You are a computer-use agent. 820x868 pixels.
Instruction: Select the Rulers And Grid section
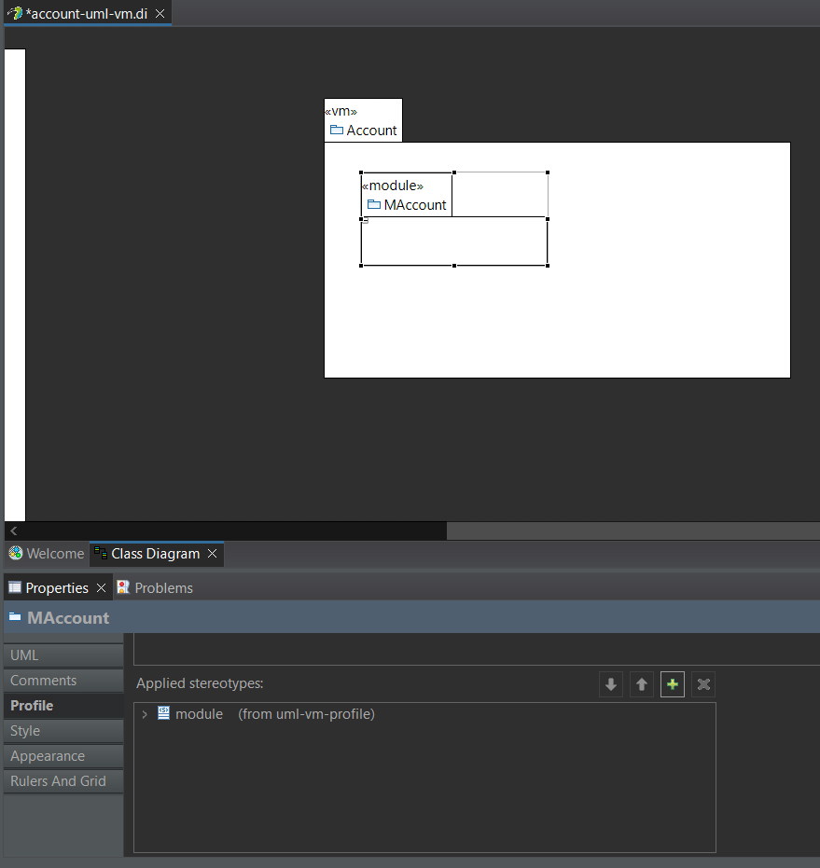63,781
